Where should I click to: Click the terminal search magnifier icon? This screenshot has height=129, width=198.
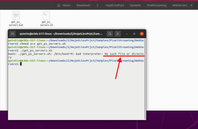click(x=110, y=34)
